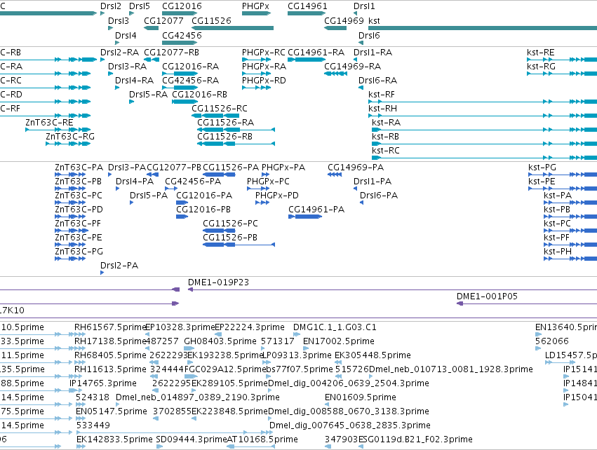This screenshot has height=450, width=597.
Task: Click EST EN17002.5prime label
Action: click(x=338, y=341)
